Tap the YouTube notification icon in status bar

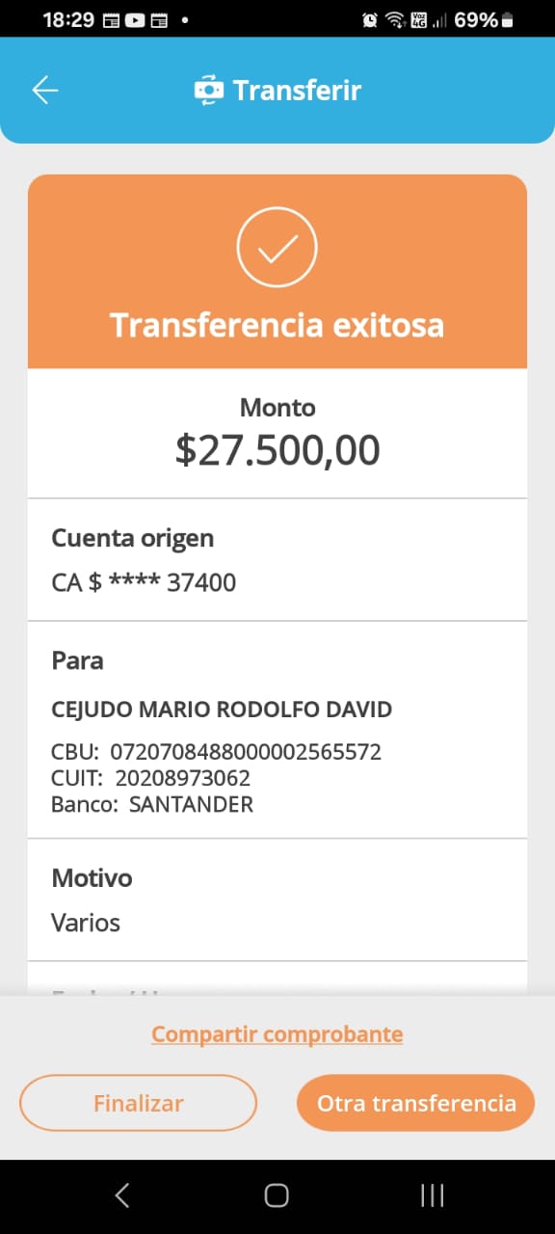(135, 19)
